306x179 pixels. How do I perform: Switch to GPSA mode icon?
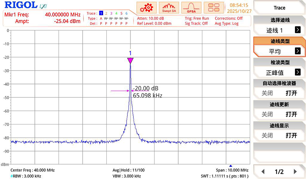[191, 8]
